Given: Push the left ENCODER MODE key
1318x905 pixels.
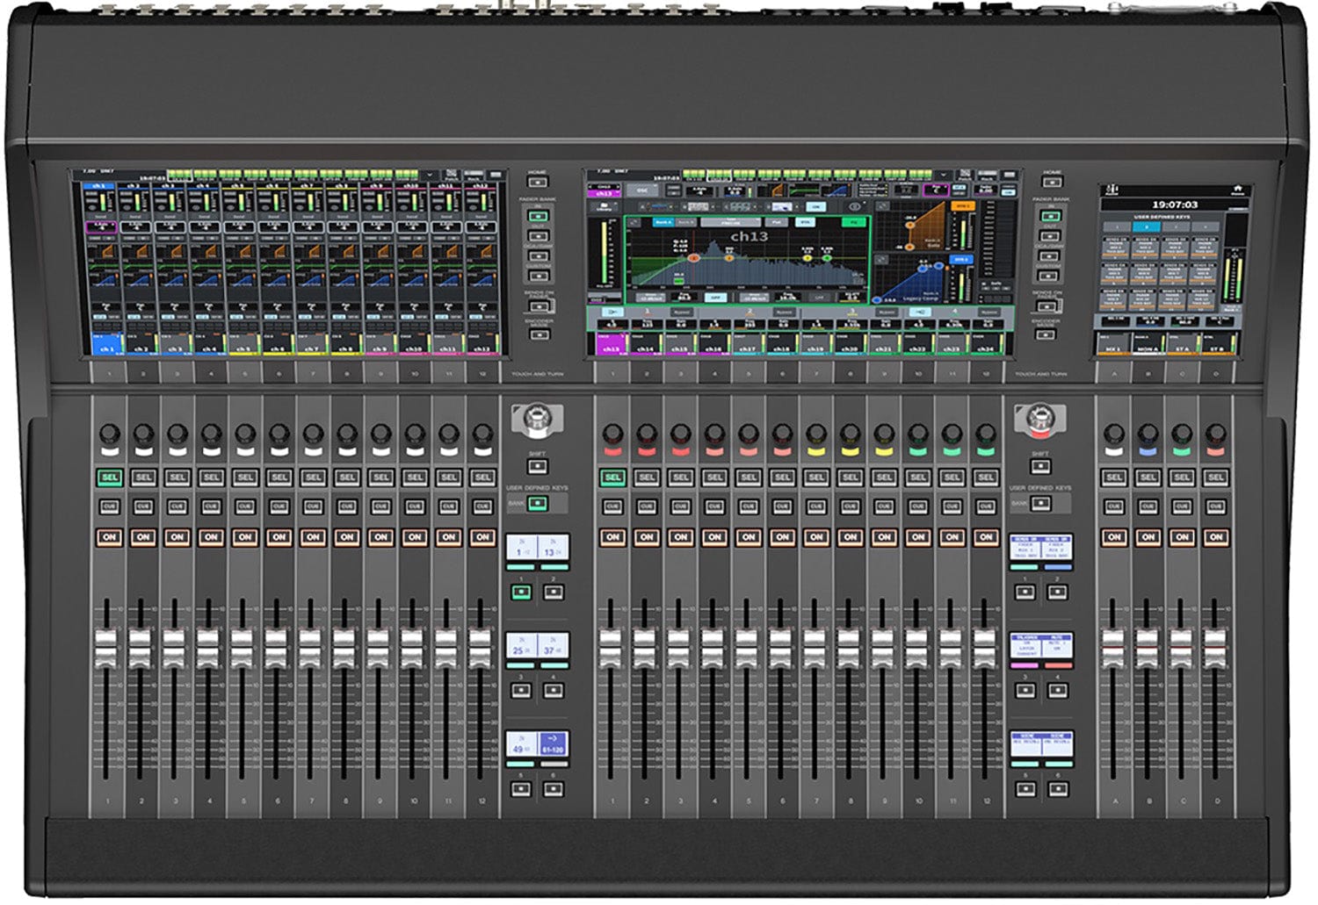Looking at the screenshot, I should (x=538, y=334).
